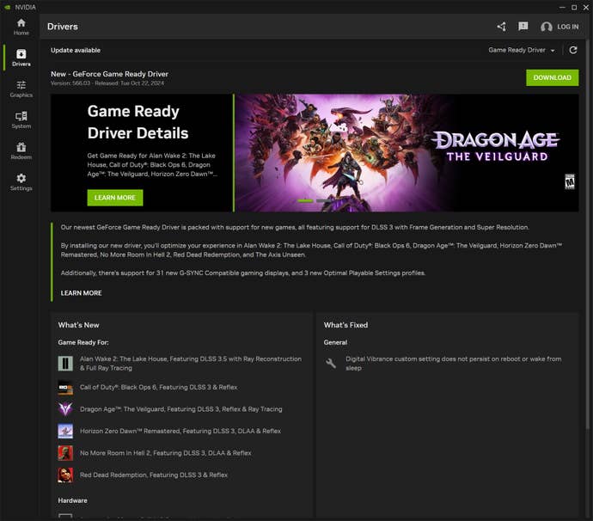Viewport: 593px width, 521px height.
Task: Open the Home section in the sidebar
Action: coord(21,27)
